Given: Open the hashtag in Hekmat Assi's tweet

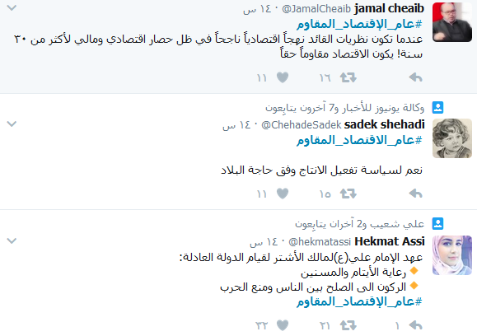Looking at the screenshot, I should pos(359,301).
